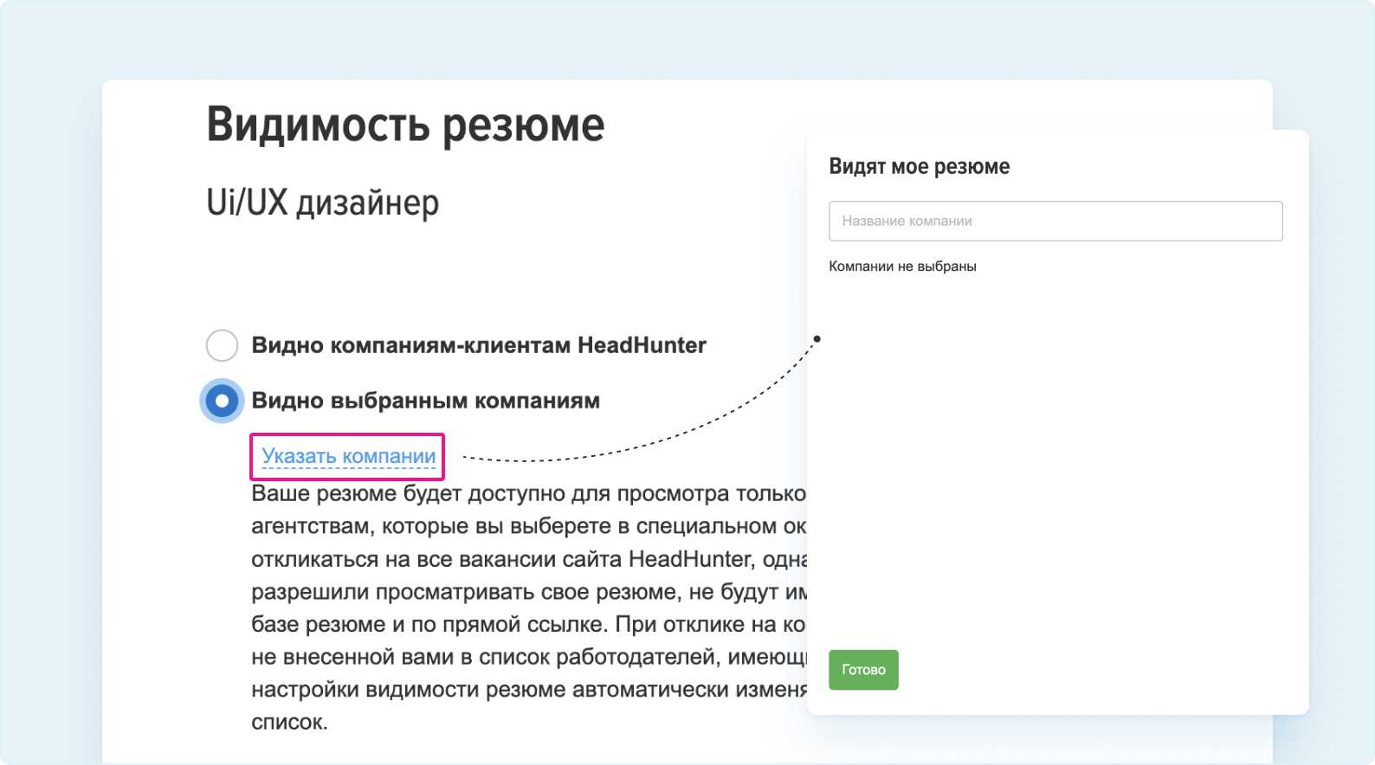Click the 'Видят мое резюме' popup title
Screen dimensions: 1375x765
click(919, 166)
